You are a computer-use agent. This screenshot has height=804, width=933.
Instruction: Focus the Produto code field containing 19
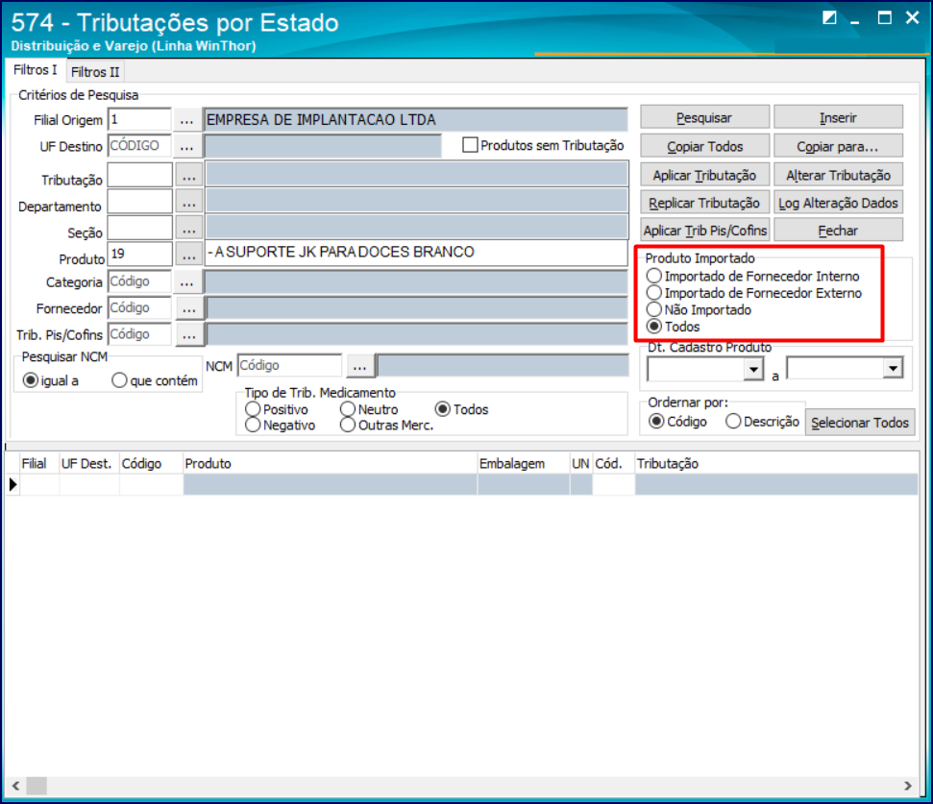tap(140, 255)
